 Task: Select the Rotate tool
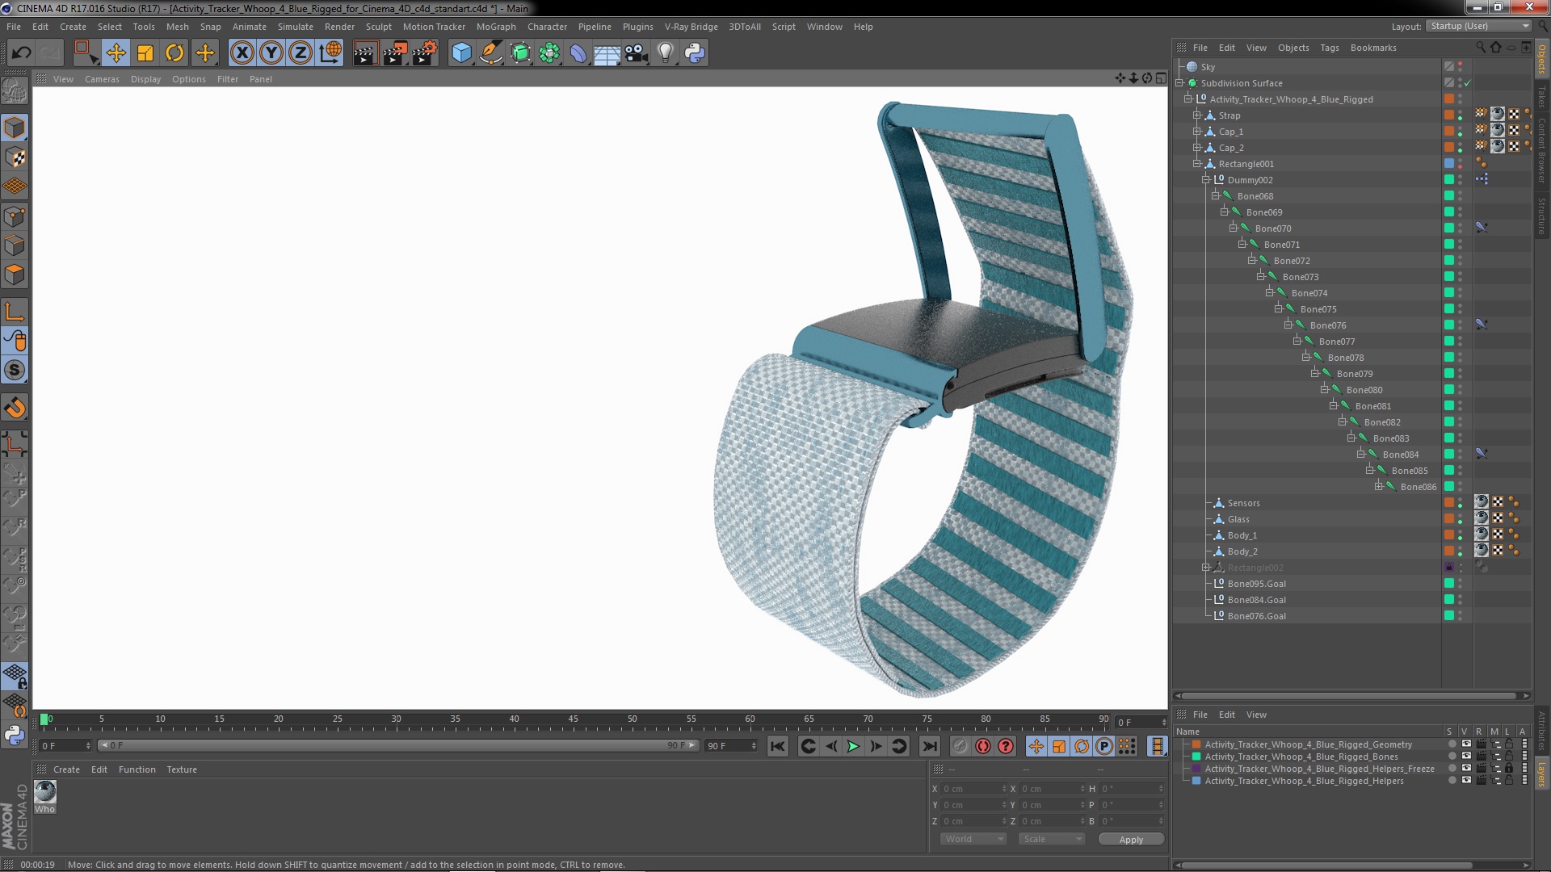(x=174, y=53)
